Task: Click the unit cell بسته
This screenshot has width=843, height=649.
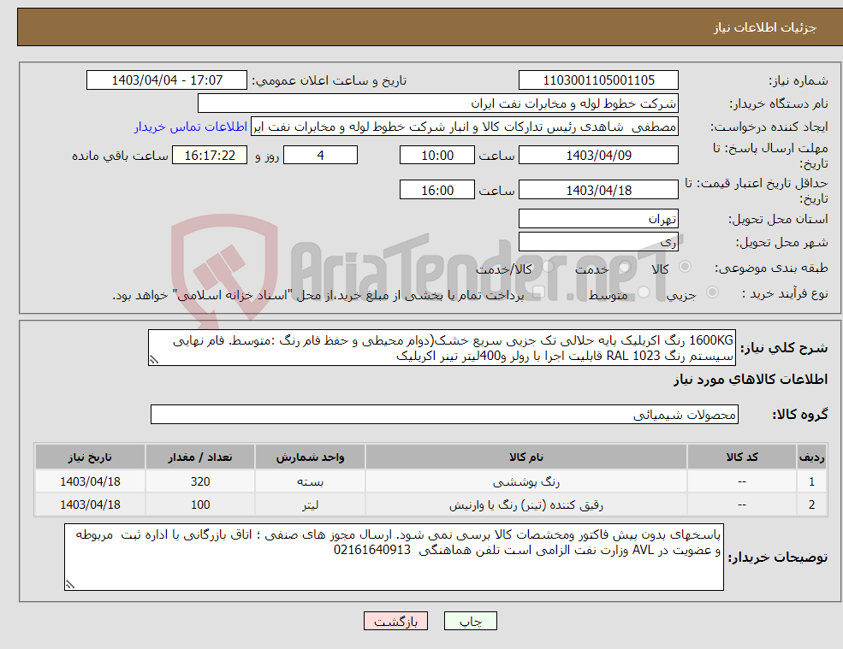Action: (310, 481)
